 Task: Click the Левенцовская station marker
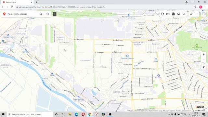point(79,97)
